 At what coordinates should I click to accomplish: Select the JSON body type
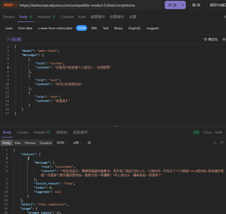(82, 28)
